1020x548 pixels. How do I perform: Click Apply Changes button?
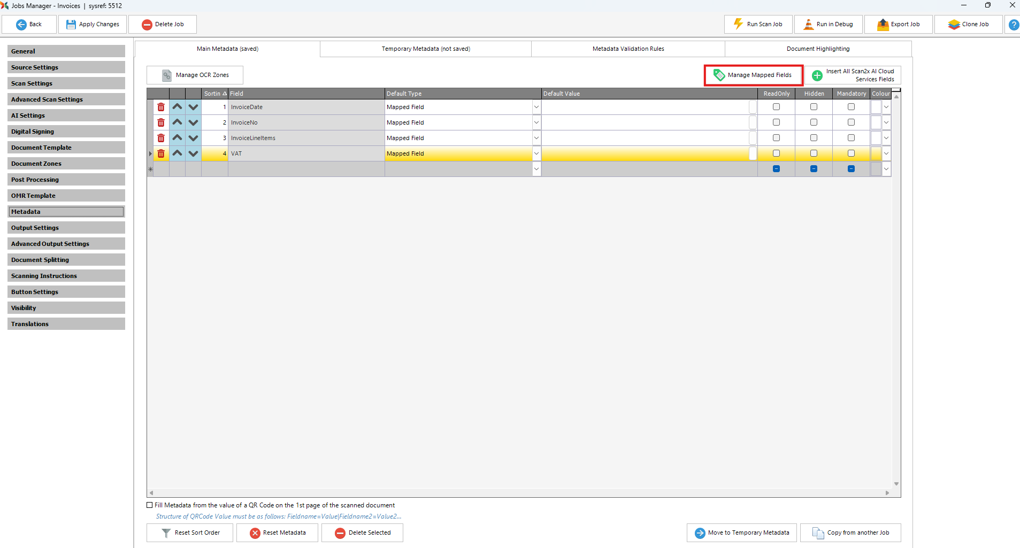tap(93, 25)
